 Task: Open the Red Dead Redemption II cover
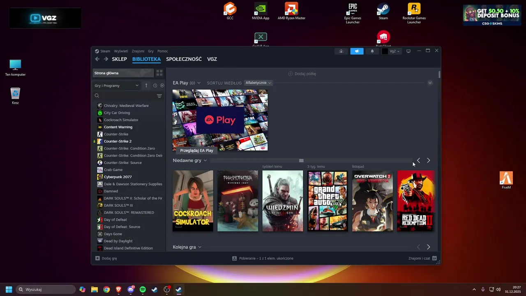coord(415,201)
